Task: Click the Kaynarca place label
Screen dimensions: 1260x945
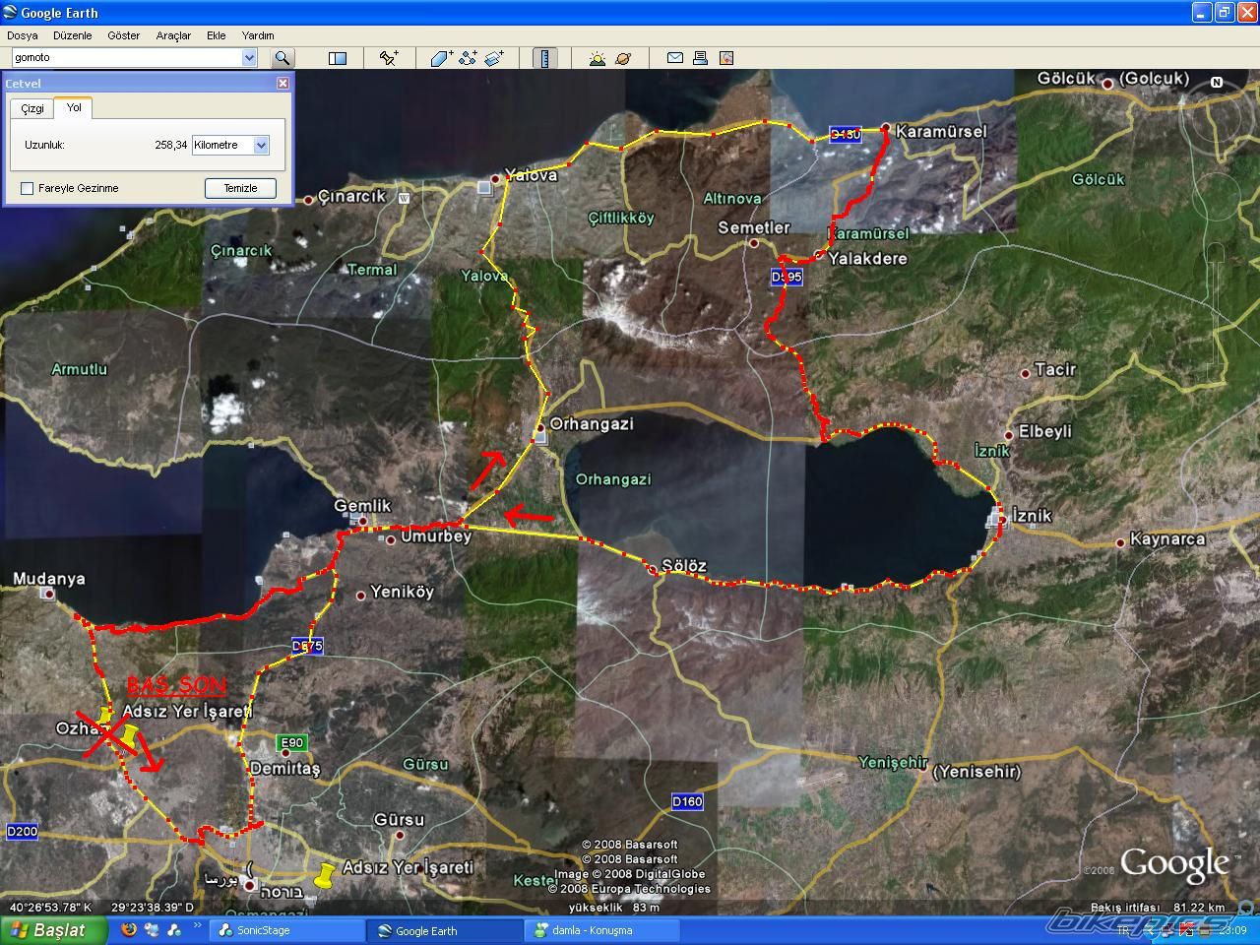Action: click(x=1167, y=539)
